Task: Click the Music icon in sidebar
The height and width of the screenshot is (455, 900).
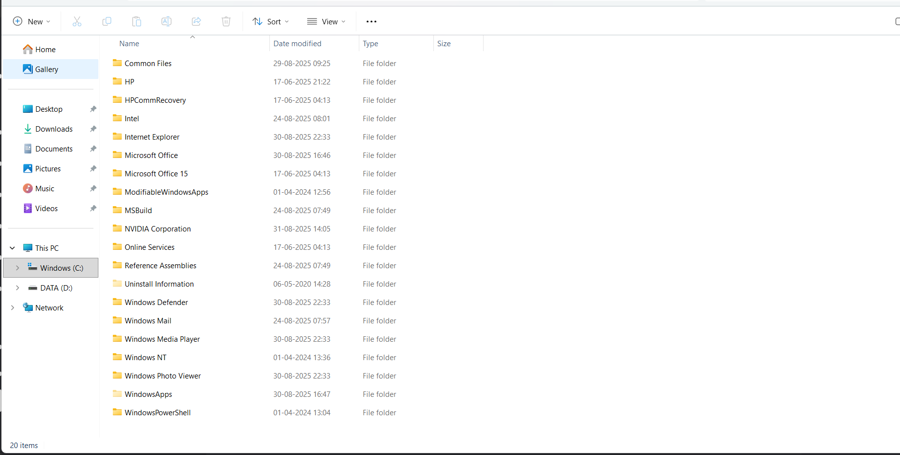Action: pyautogui.click(x=28, y=188)
